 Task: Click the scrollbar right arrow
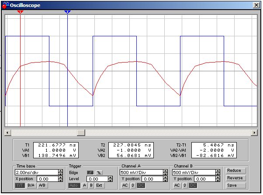click(254, 132)
